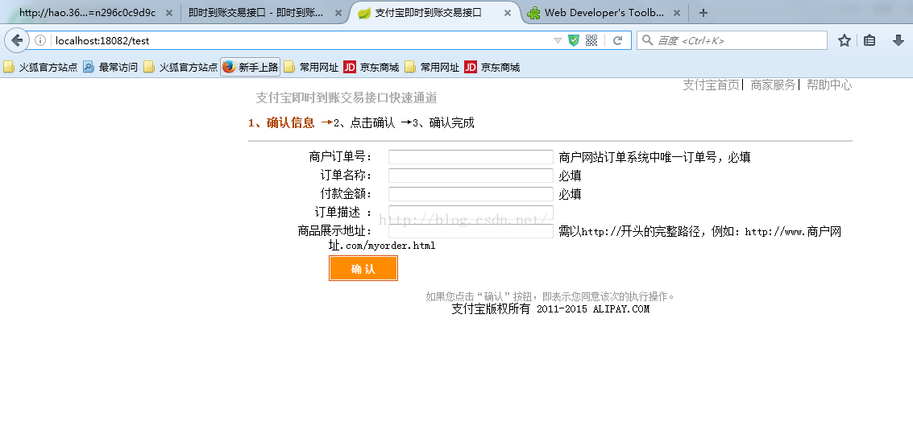Open the 帮助中心 link
Image resolution: width=913 pixels, height=422 pixels.
828,85
